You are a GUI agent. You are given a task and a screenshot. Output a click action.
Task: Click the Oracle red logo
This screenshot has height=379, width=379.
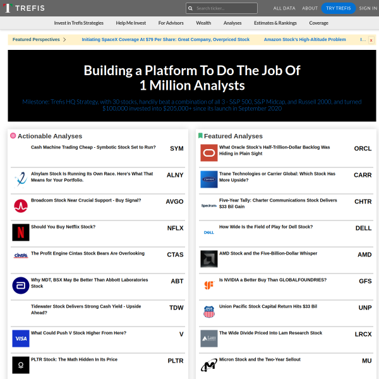[x=209, y=153]
